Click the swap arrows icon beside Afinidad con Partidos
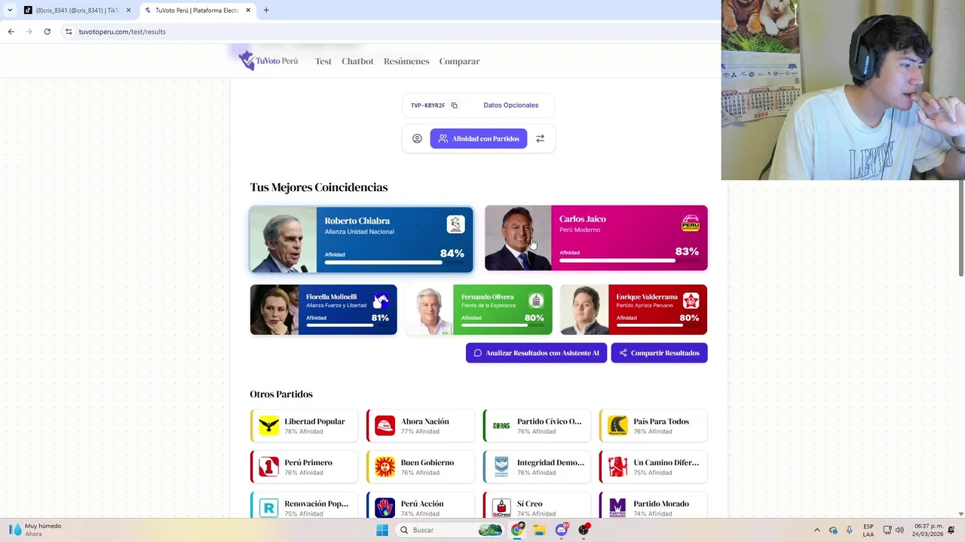Image resolution: width=965 pixels, height=542 pixels. 540,139
